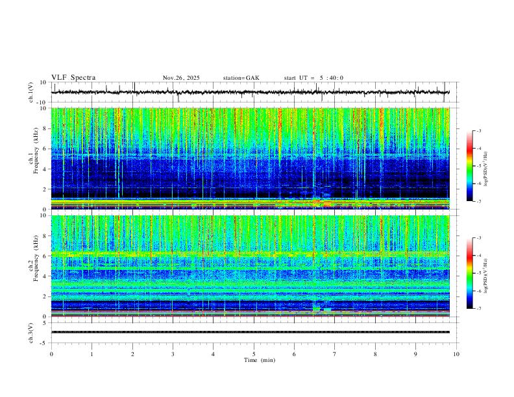Click the ch.1 colorbar label 'log(PSD)(V²/Hz)'
This screenshot has height=397, width=514.
[486, 169]
